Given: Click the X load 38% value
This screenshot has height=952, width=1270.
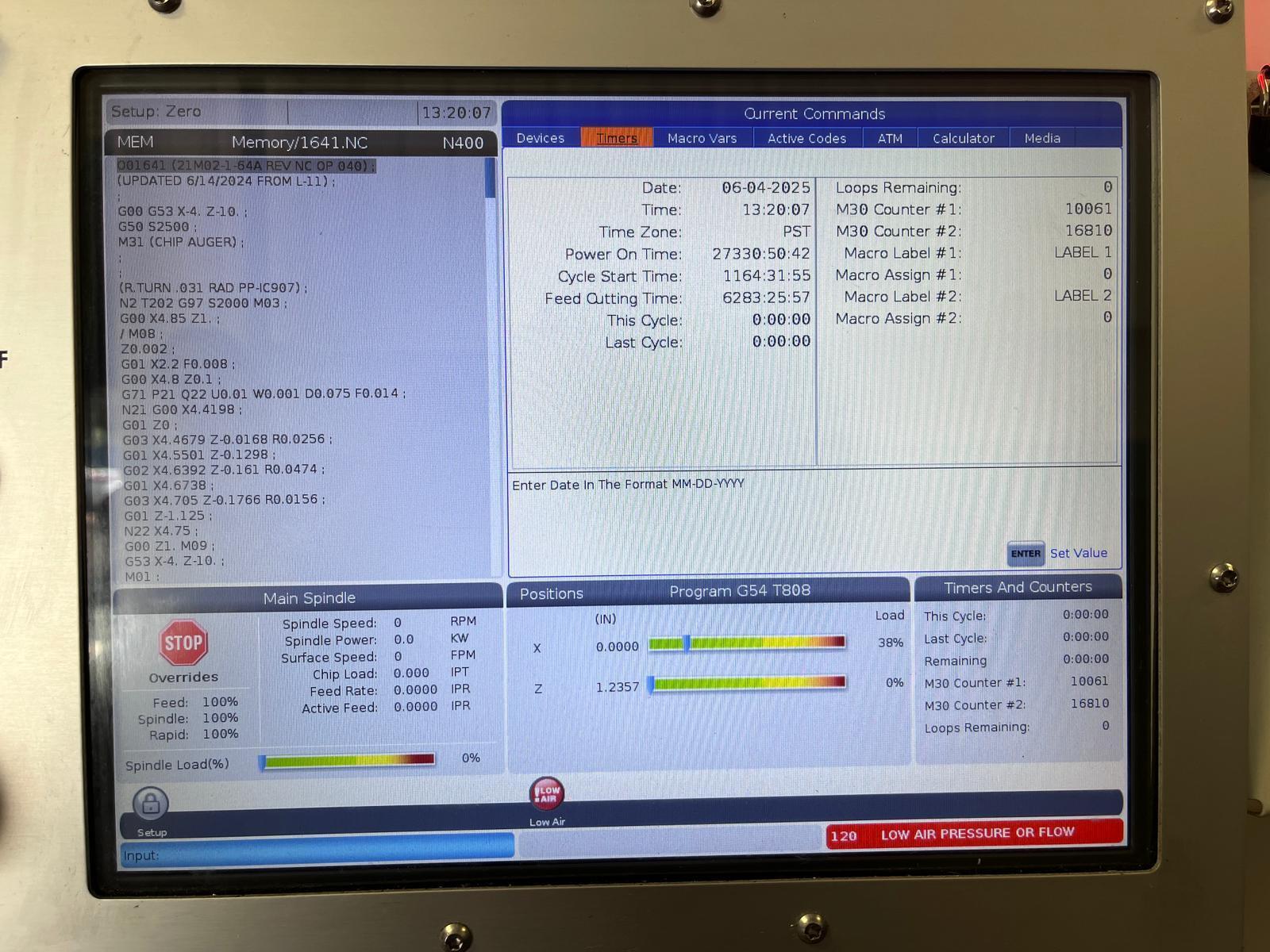Looking at the screenshot, I should (x=891, y=643).
